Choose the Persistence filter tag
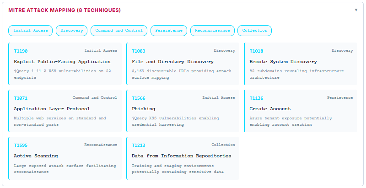Screen dimensions: 366x188 (169, 31)
